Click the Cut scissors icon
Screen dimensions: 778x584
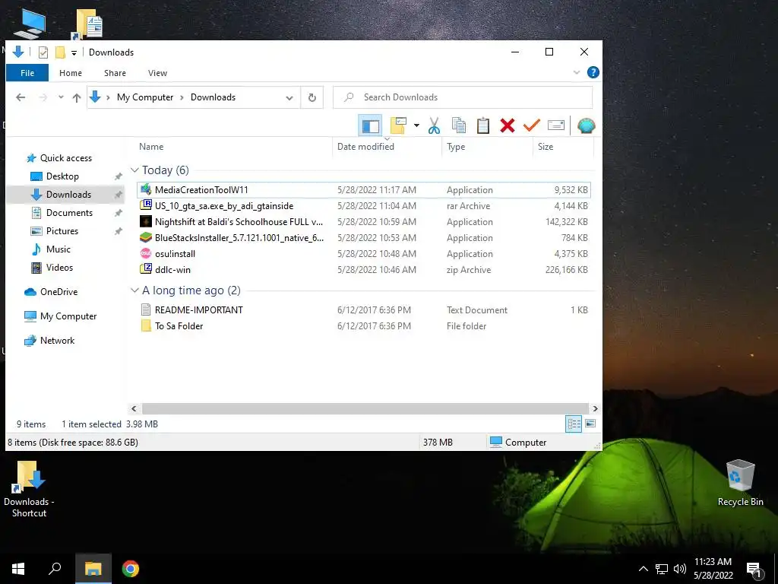tap(434, 125)
